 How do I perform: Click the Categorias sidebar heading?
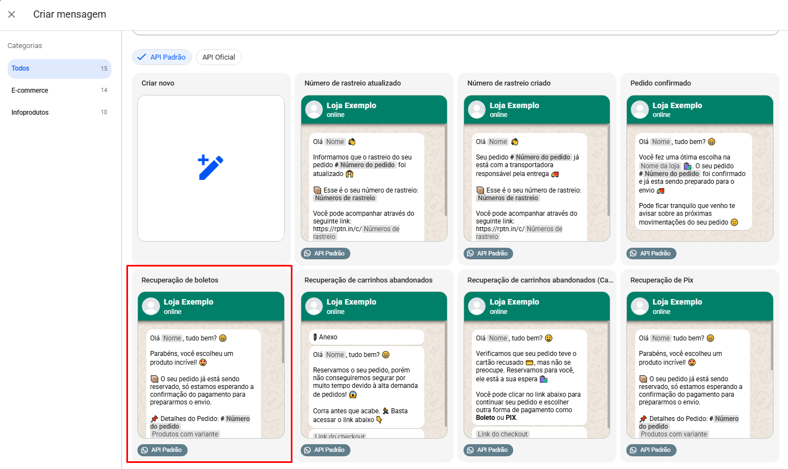tap(25, 46)
